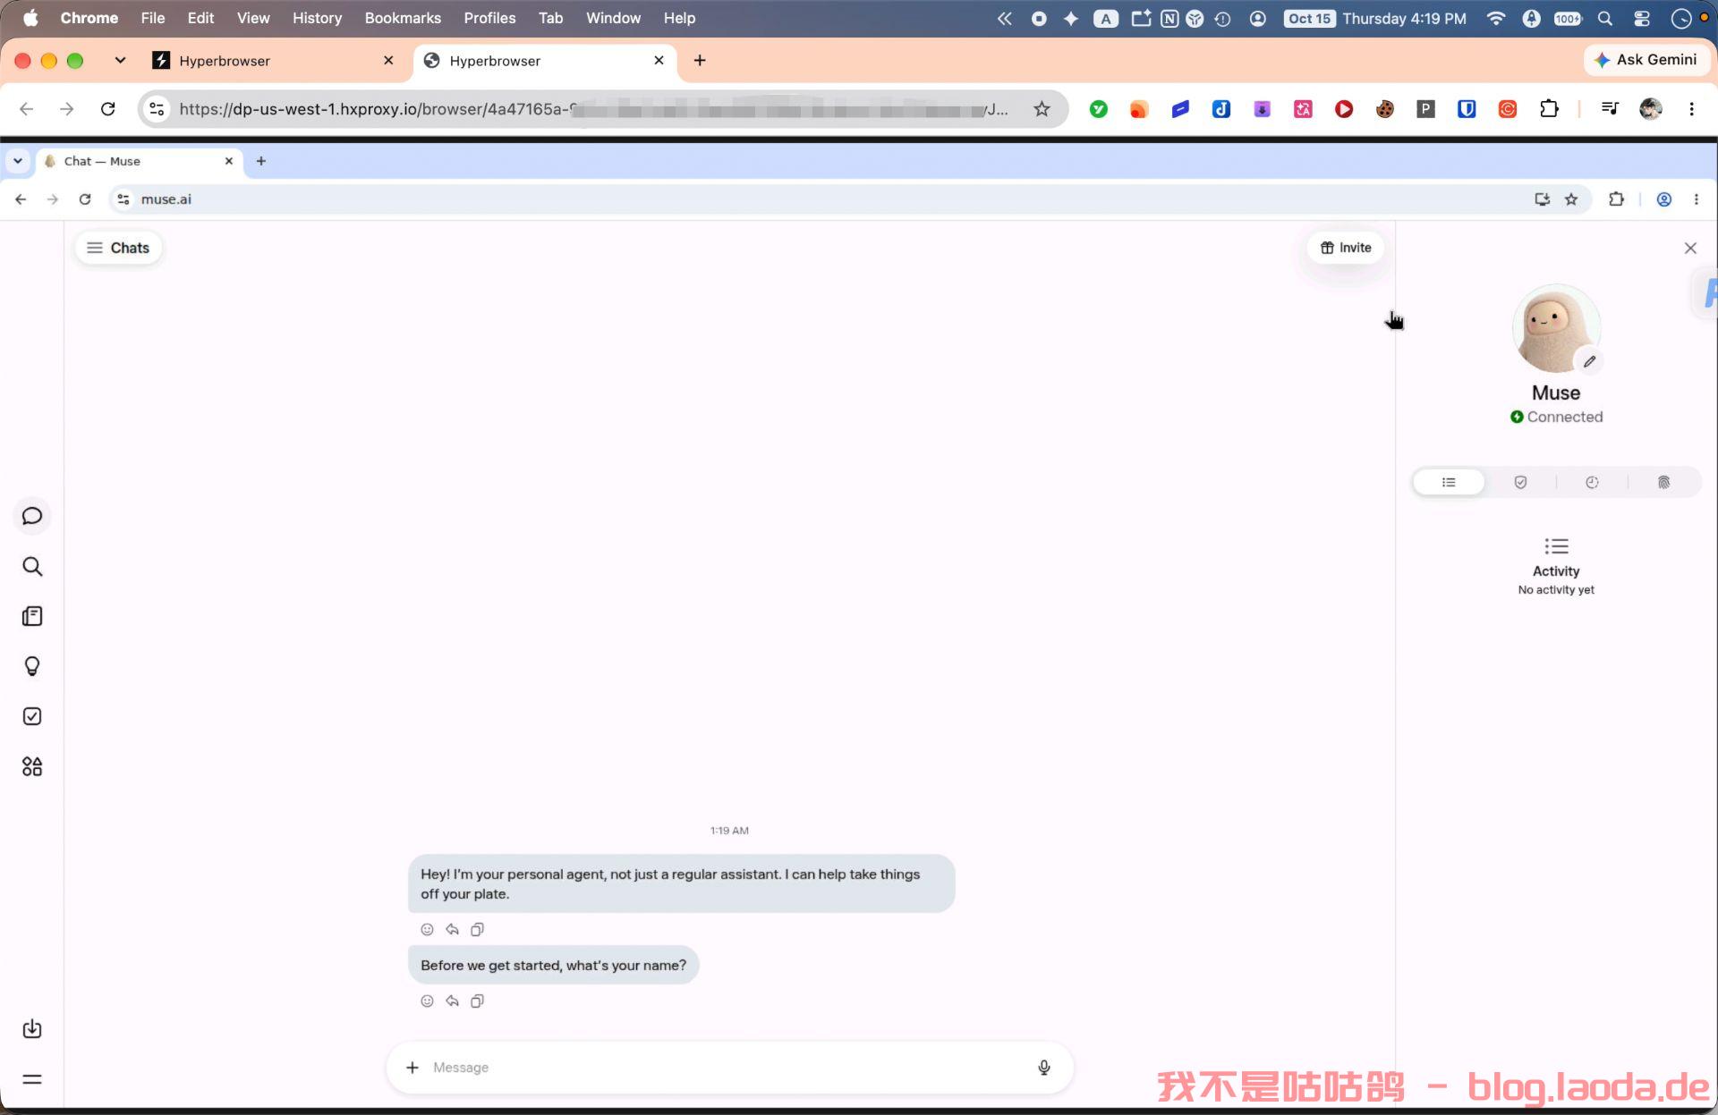Open the notebook library icon in sidebar

click(32, 616)
